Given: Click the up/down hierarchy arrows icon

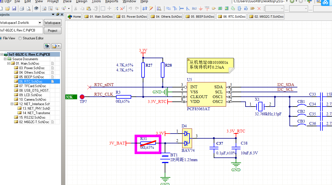Looking at the screenshot, I should tap(145, 8).
